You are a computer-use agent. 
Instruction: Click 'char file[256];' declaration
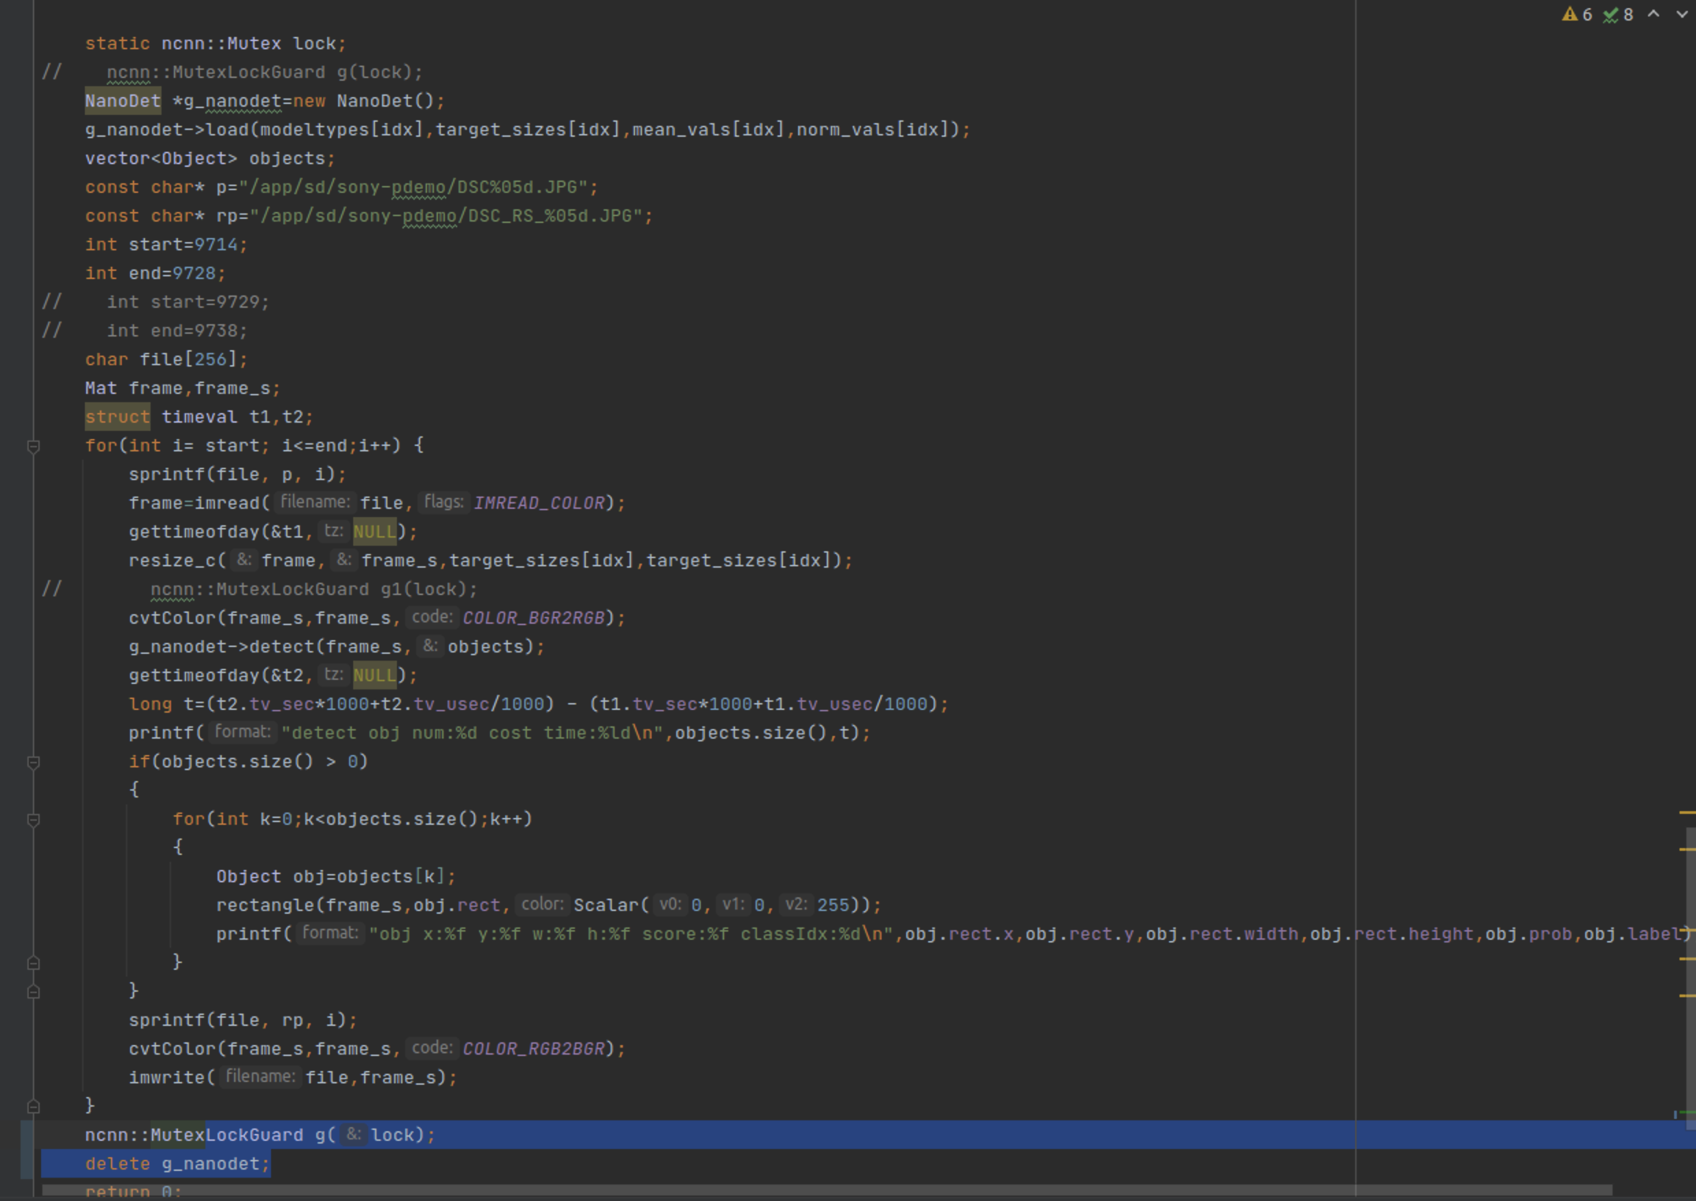[x=166, y=360]
